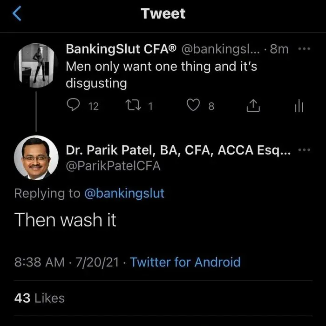Tap BankingSlut CFA display name
The image size is (326, 326).
[x=121, y=49]
